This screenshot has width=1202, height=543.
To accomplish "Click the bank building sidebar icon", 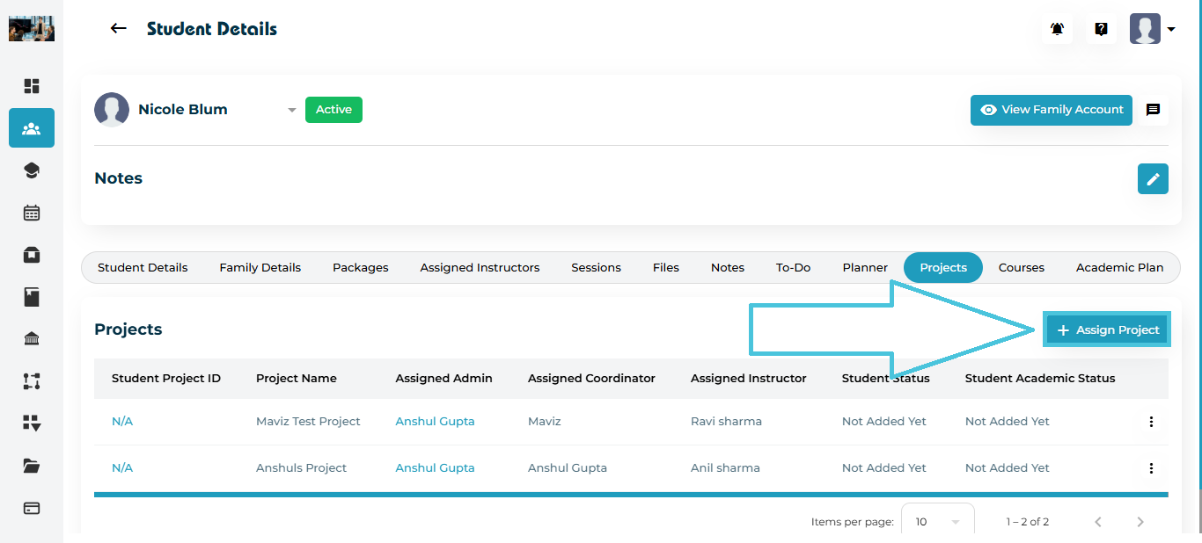I will 32,339.
